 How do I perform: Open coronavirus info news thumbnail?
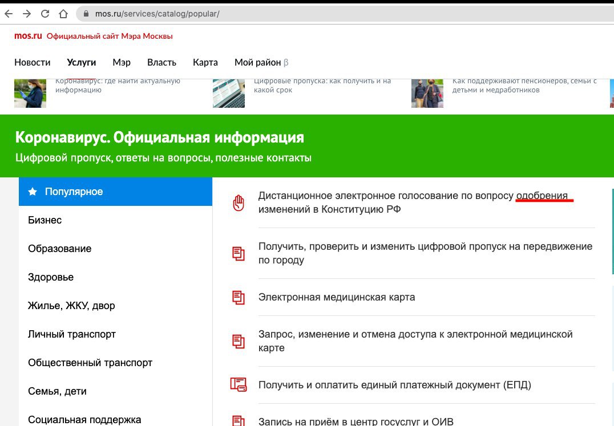click(x=30, y=93)
